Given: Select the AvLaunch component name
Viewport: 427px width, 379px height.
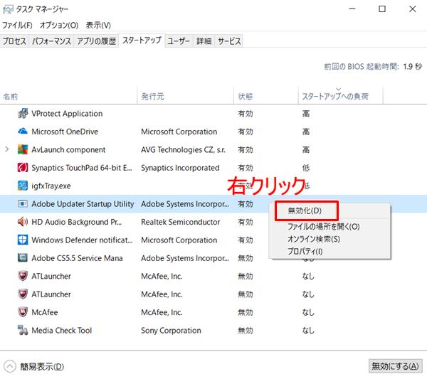Looking at the screenshot, I should coord(68,149).
